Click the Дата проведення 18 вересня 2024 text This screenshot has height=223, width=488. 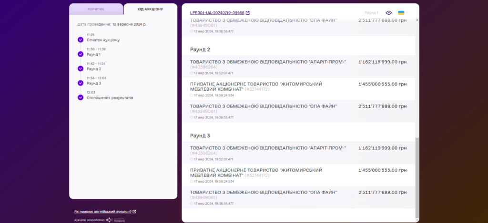tap(112, 24)
